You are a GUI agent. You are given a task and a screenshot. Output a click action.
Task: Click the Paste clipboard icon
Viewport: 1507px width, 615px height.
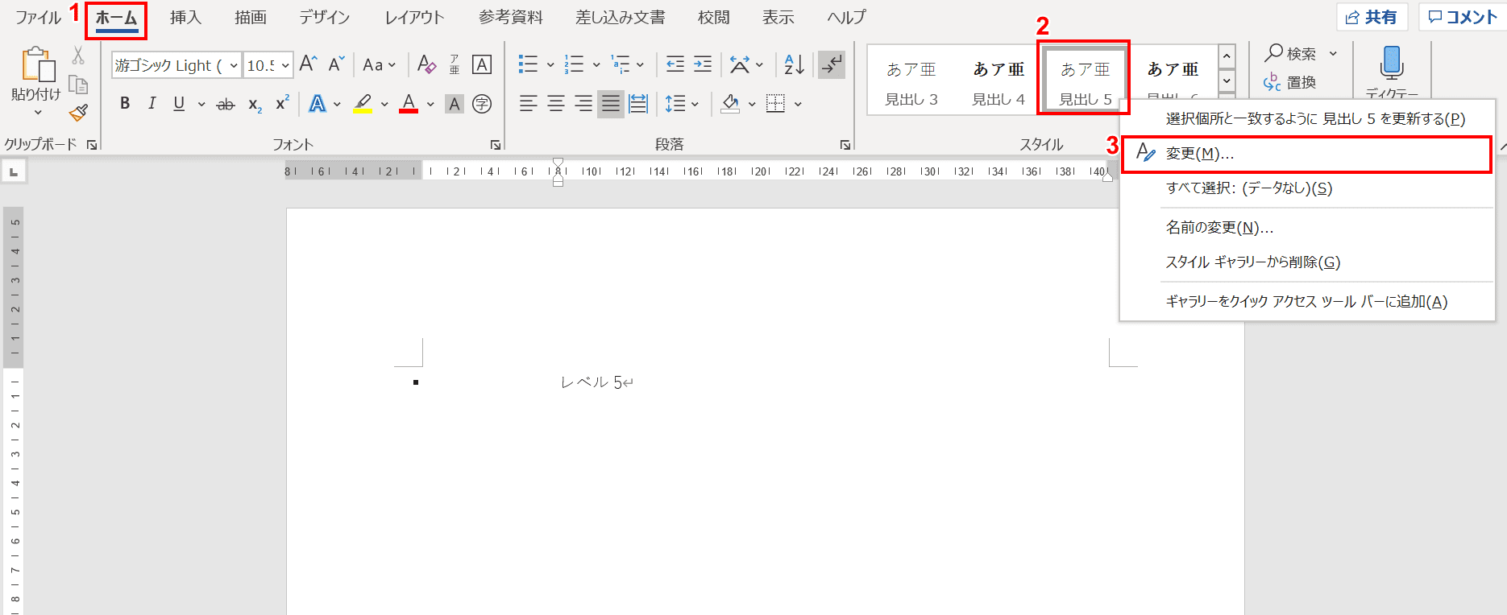pos(38,65)
